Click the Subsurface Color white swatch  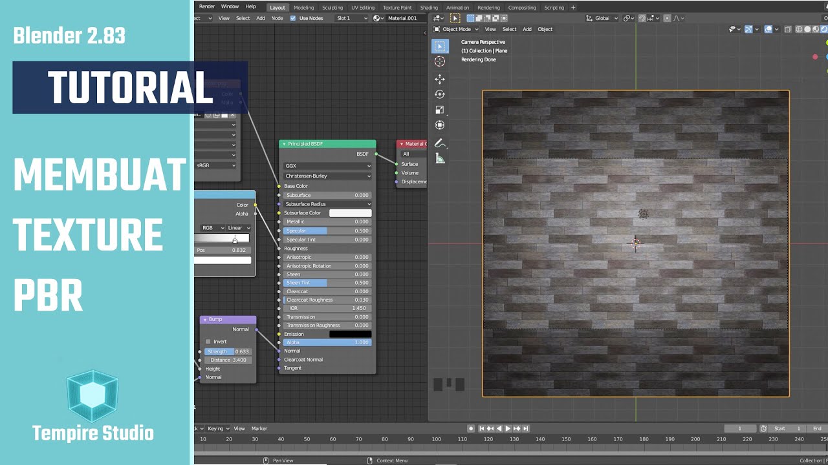351,213
